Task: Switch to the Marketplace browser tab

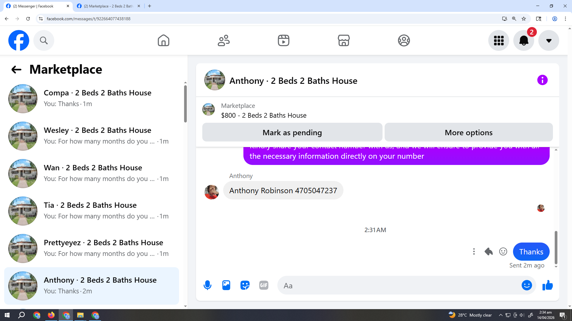Action: [108, 6]
